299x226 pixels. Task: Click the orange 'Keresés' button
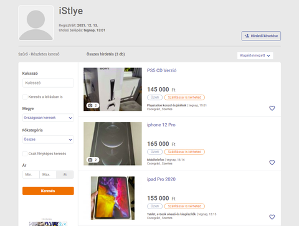pyautogui.click(x=48, y=191)
